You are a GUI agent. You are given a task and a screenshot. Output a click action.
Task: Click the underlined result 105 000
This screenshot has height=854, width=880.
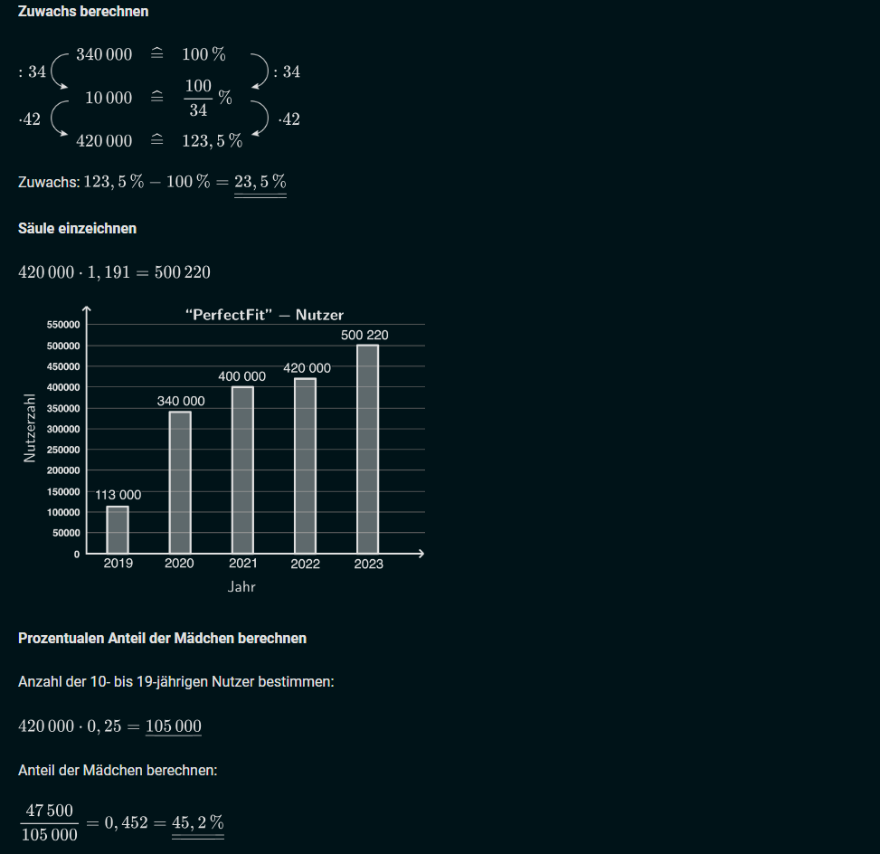[173, 726]
